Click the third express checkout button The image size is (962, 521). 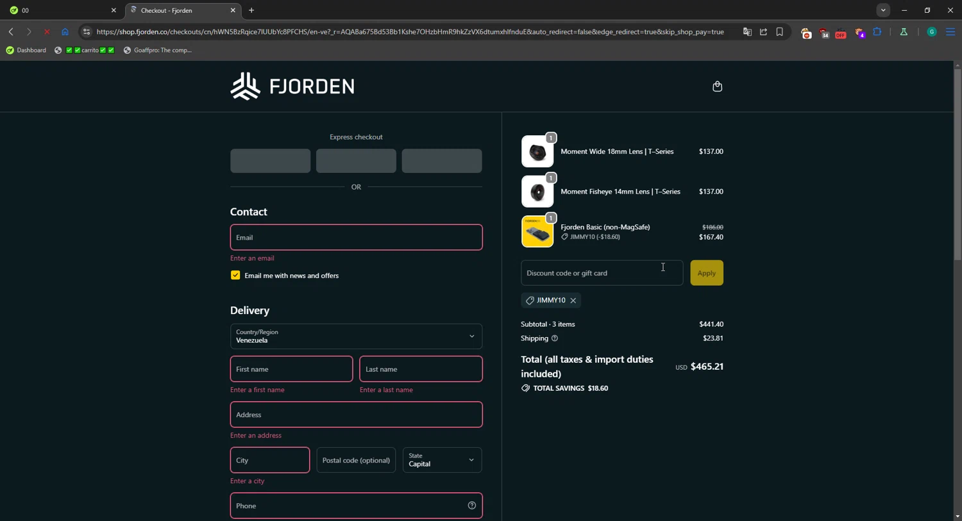(442, 161)
